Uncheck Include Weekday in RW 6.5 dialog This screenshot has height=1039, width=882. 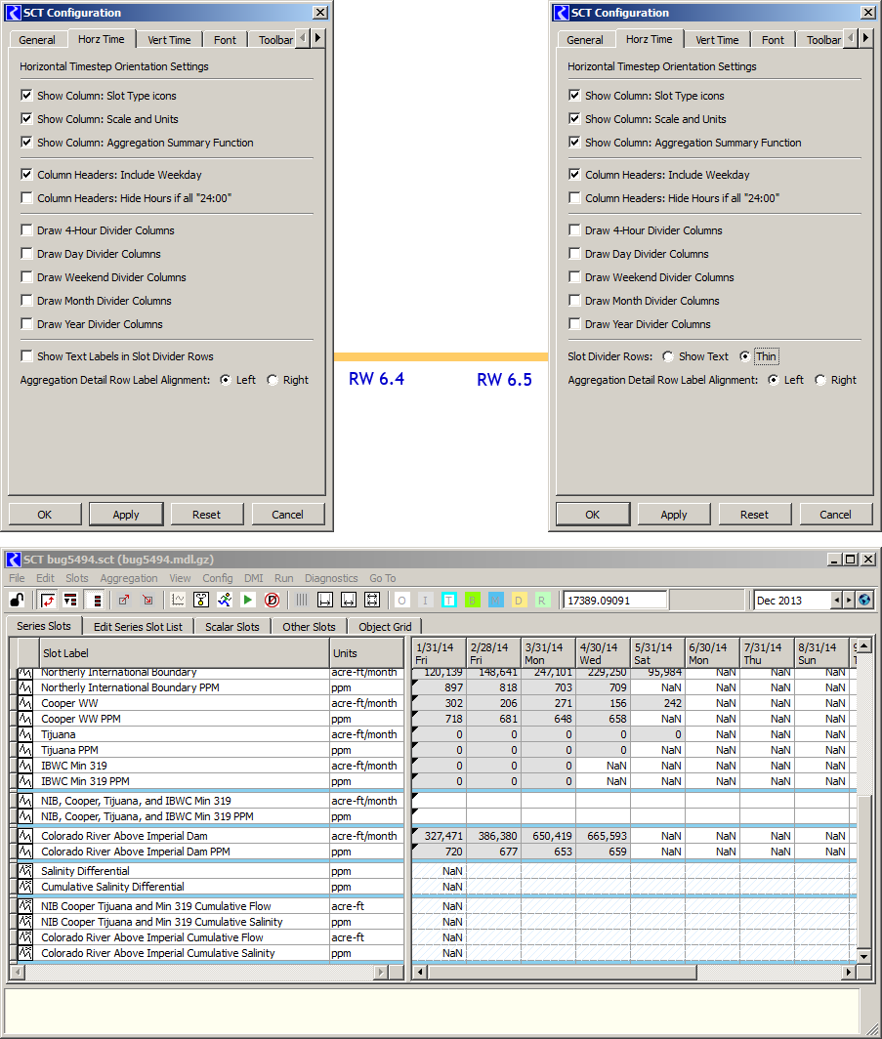click(x=574, y=175)
